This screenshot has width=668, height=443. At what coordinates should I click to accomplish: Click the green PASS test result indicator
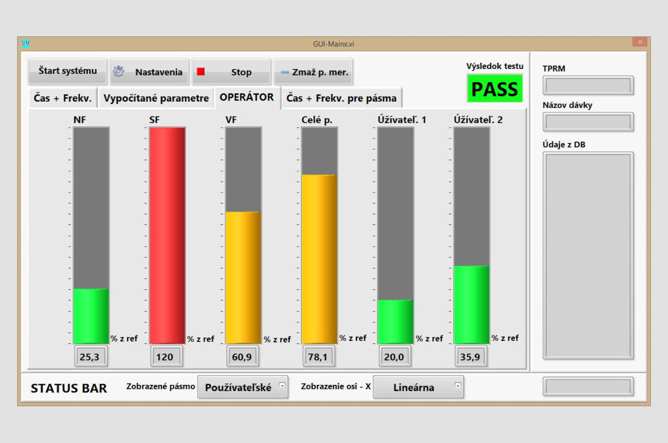pyautogui.click(x=495, y=89)
